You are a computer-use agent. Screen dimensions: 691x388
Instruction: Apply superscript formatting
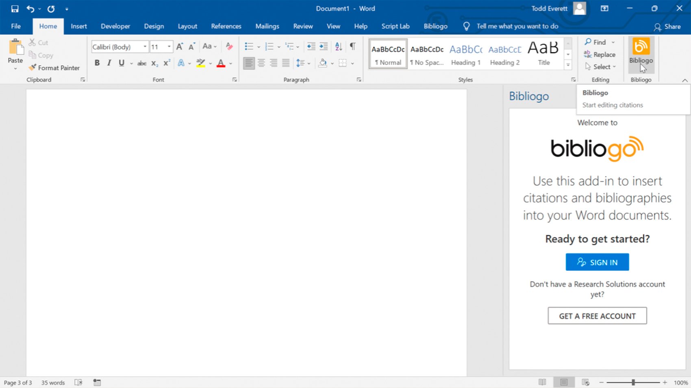click(x=167, y=63)
